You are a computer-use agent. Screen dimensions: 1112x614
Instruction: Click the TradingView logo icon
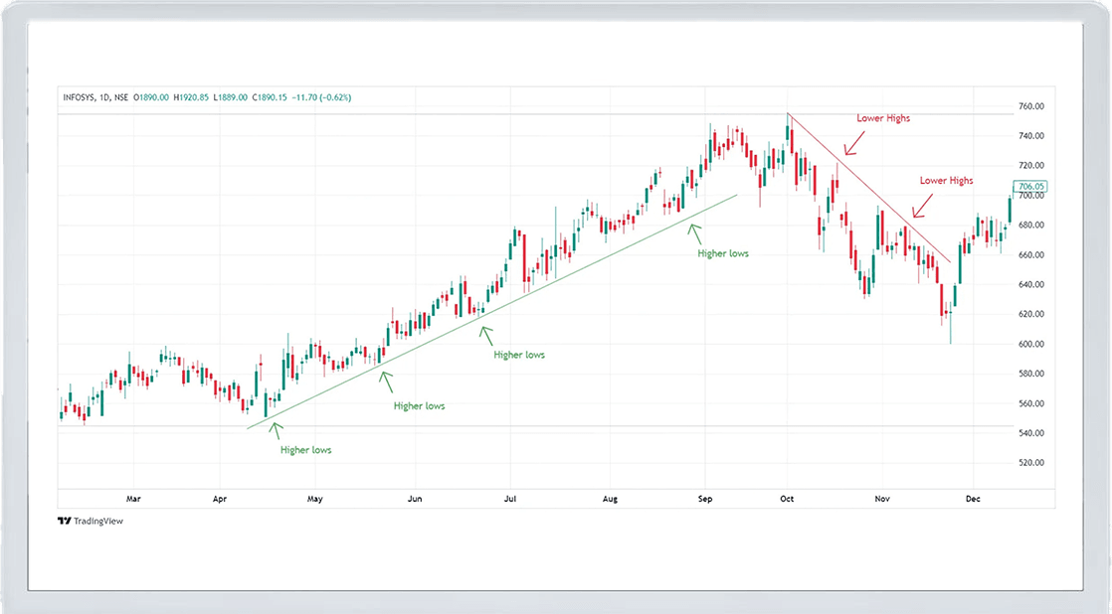pos(65,521)
